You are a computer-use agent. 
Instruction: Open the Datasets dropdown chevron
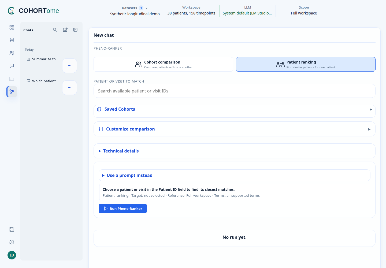coord(146,8)
